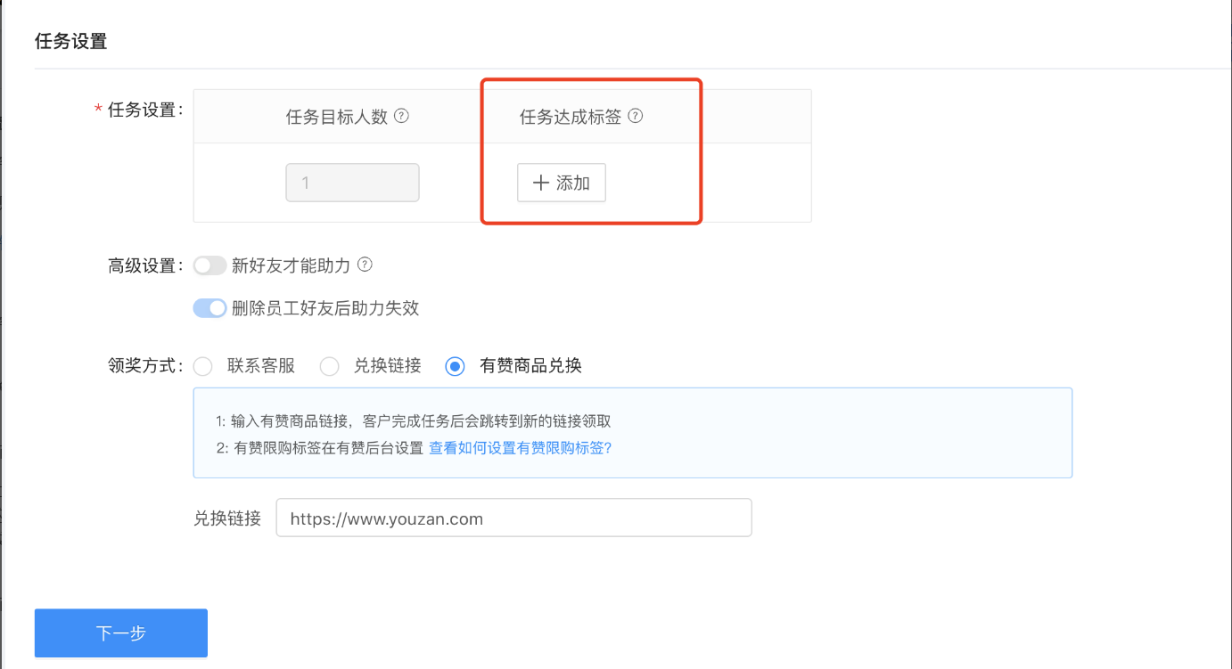Click the 任务达成标签 column header

pos(571,117)
